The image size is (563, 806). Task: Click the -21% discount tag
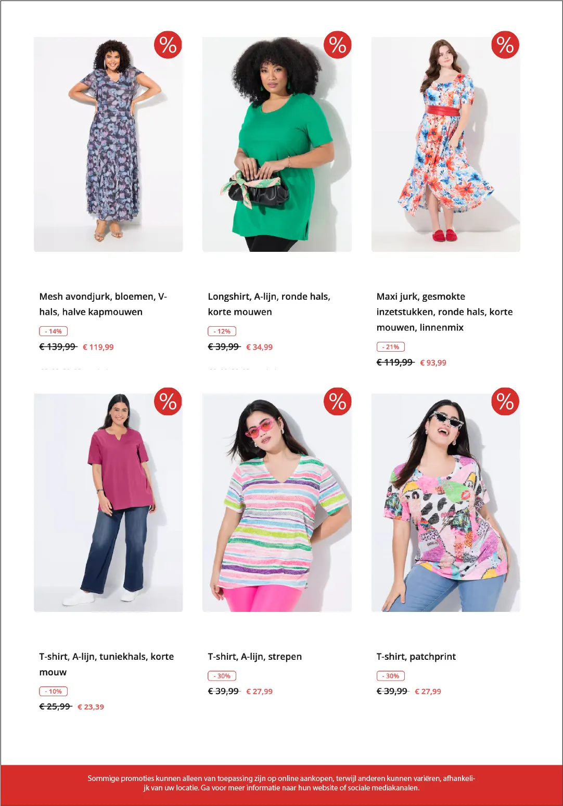coord(390,347)
